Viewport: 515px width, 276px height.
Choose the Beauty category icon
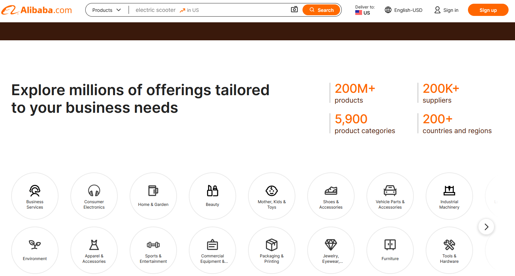(x=212, y=191)
